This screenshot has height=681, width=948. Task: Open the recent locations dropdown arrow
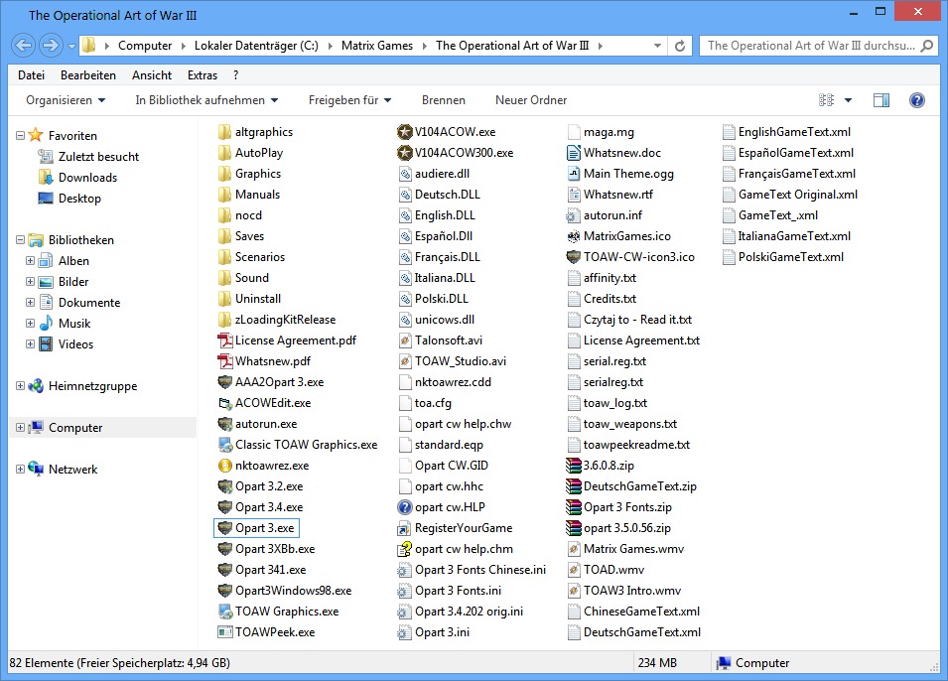(71, 46)
